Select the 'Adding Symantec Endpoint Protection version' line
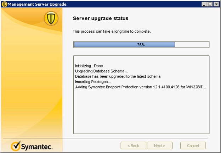Image resolution: width=221 pixels, height=153 pixels. [140, 87]
